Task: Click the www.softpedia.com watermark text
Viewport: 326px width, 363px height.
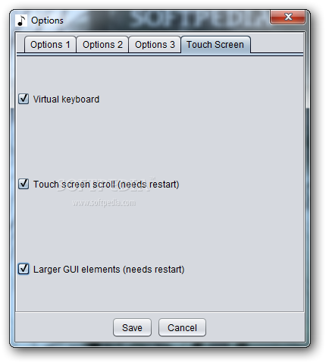Action: click(104, 203)
